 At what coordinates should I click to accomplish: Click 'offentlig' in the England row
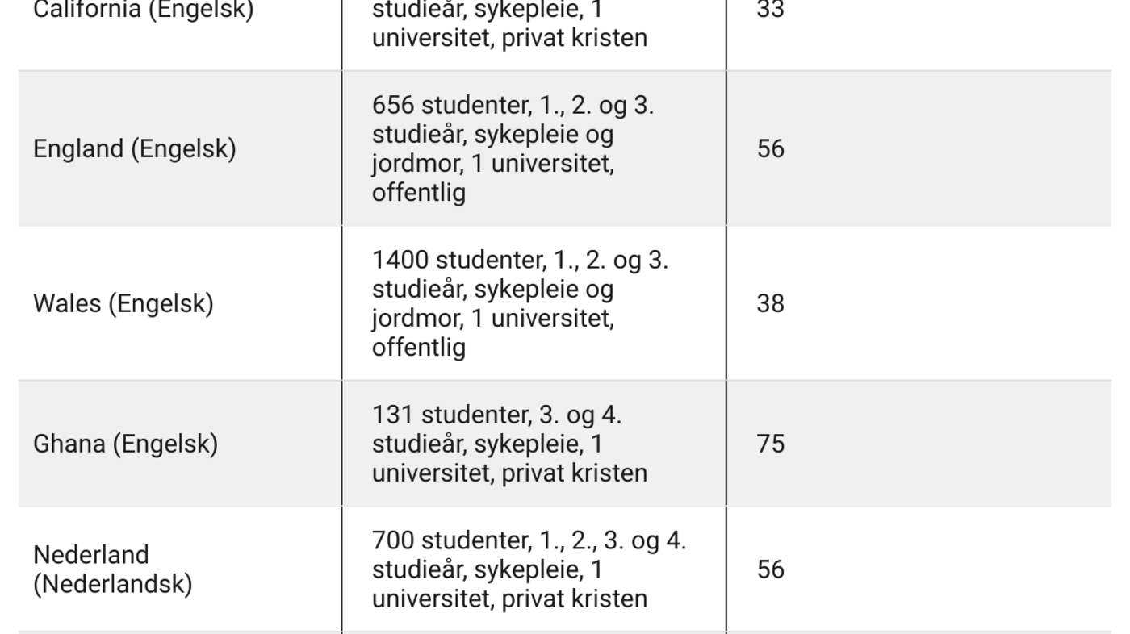click(419, 194)
